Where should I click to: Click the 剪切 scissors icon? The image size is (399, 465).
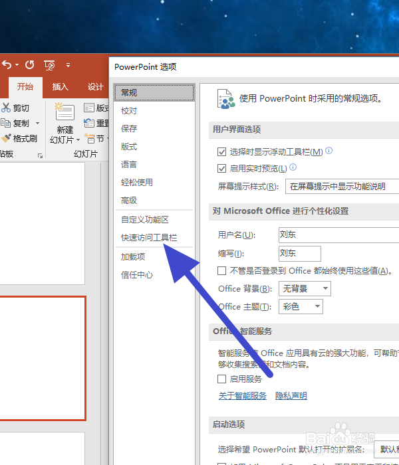coord(6,108)
